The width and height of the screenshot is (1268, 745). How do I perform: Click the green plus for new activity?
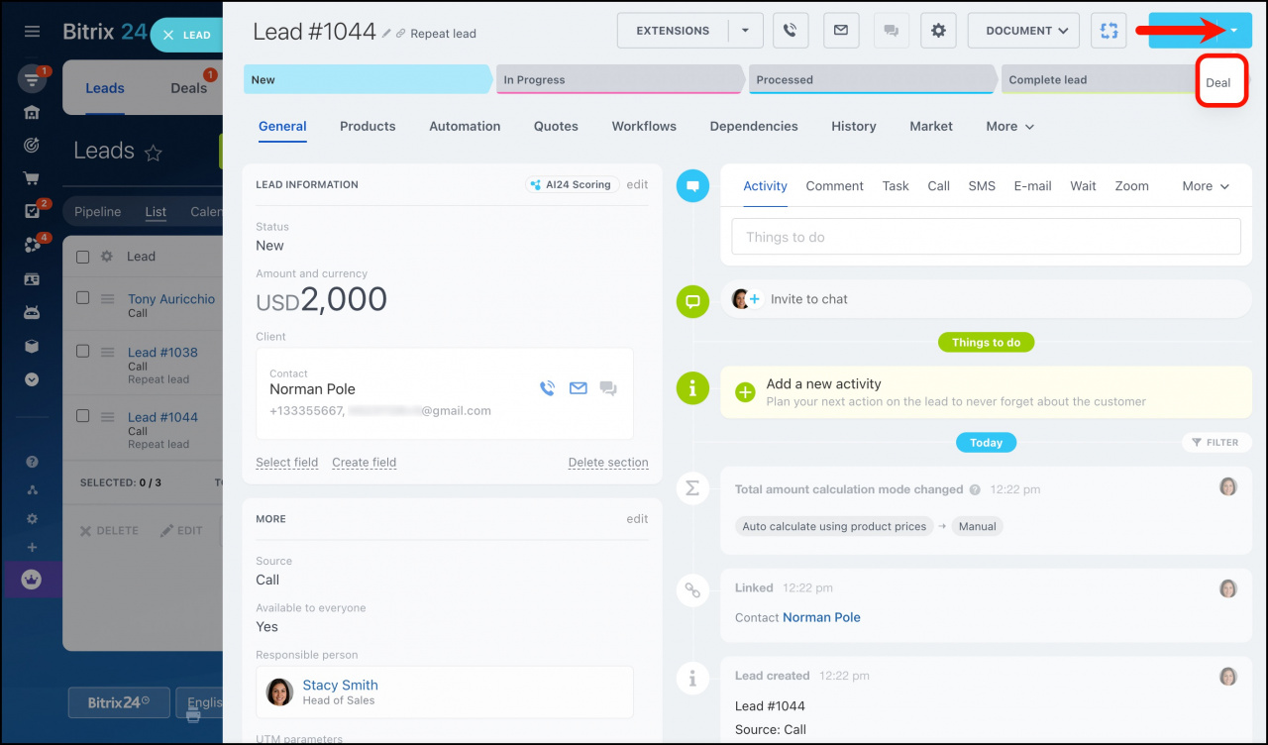[x=745, y=392]
